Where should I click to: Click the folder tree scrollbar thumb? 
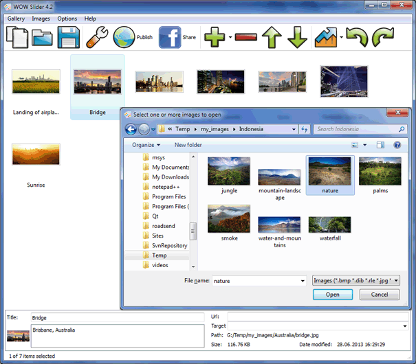pos(193,231)
